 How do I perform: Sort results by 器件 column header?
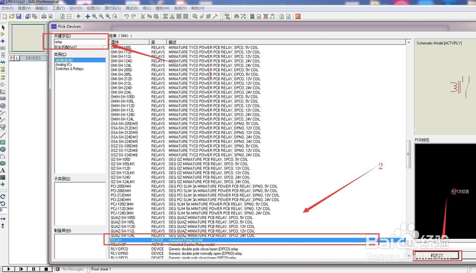[129, 42]
